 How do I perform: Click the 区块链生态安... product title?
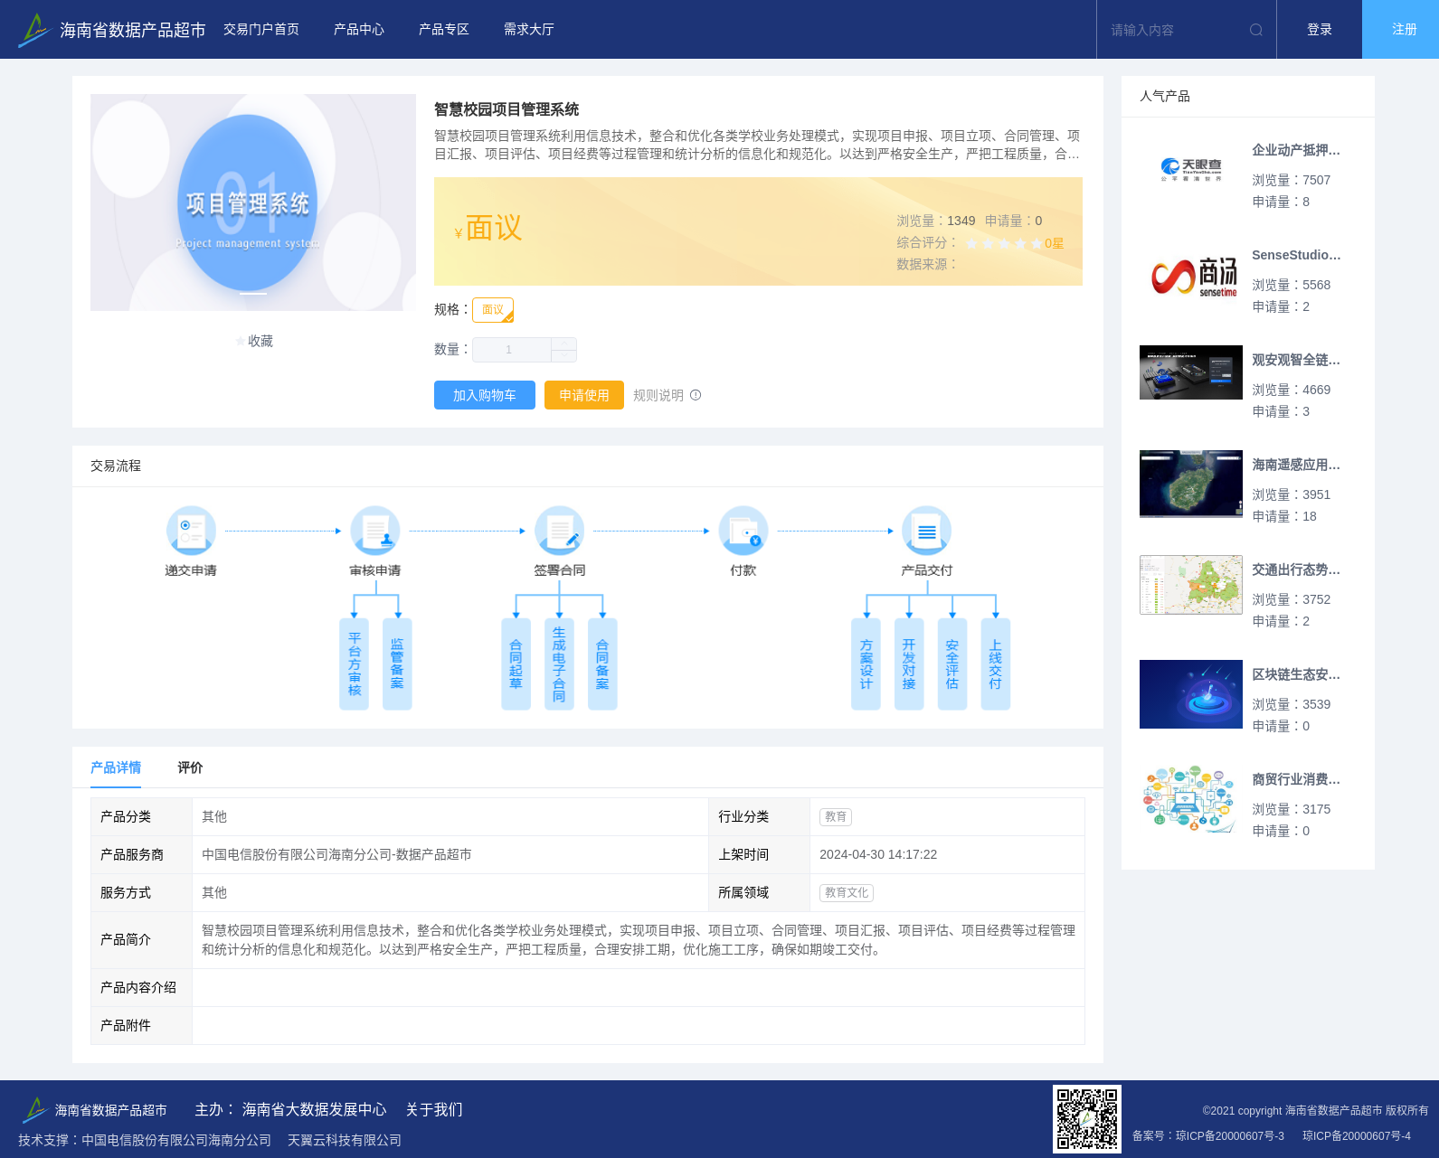[1296, 674]
